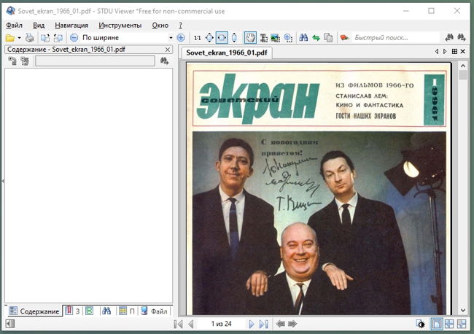Click the print icon in the toolbar
Viewport: 474px width, 334px height.
[30, 38]
